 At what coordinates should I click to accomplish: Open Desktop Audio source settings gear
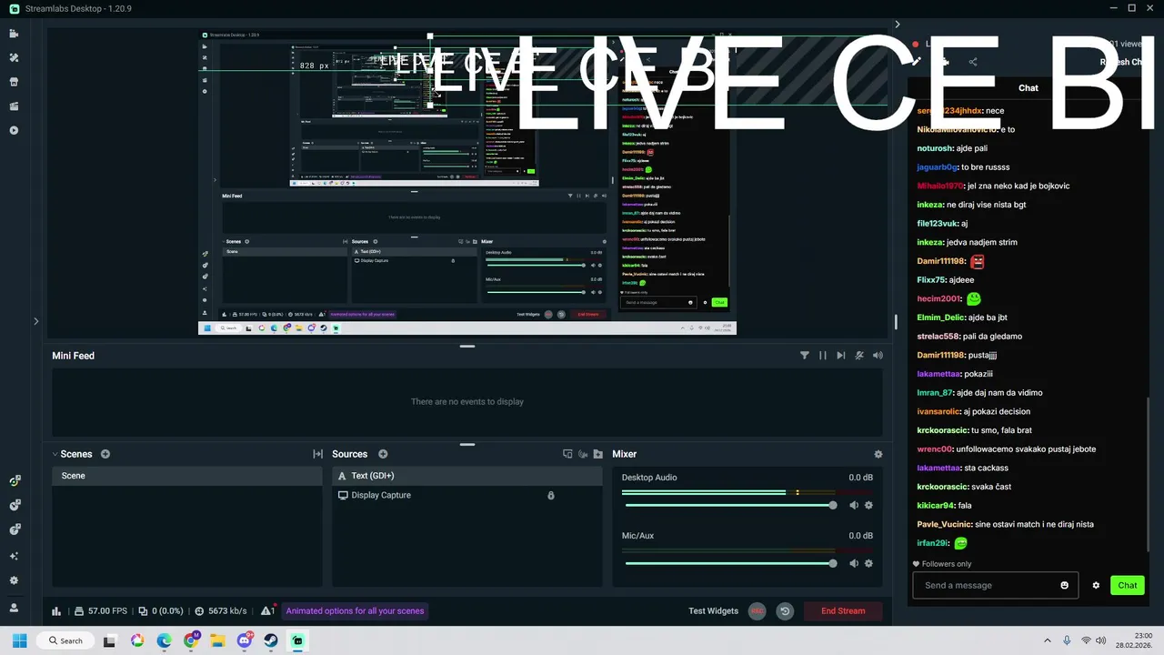click(868, 505)
